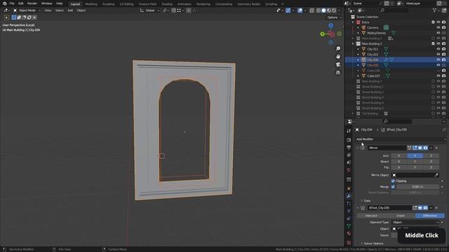Select wireframe viewport shading
This screenshot has height=252, width=449.
(319, 10)
